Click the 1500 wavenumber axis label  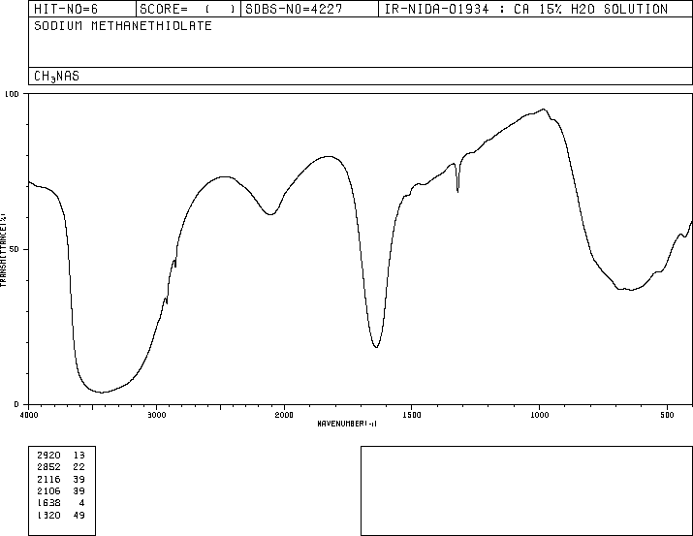412,415
